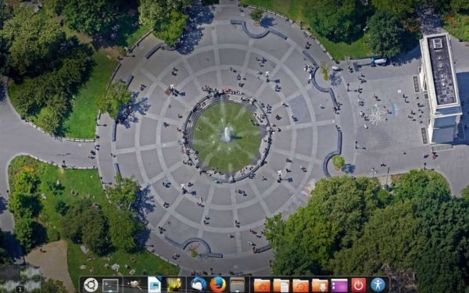Click the yellow notes icon in dock
The height and width of the screenshot is (293, 469).
pyautogui.click(x=174, y=285)
